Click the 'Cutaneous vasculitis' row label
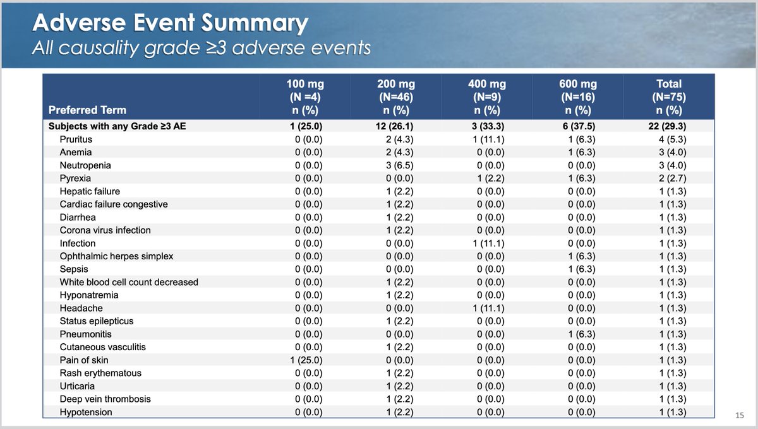Viewport: 758px width, 429px height. pos(101,347)
